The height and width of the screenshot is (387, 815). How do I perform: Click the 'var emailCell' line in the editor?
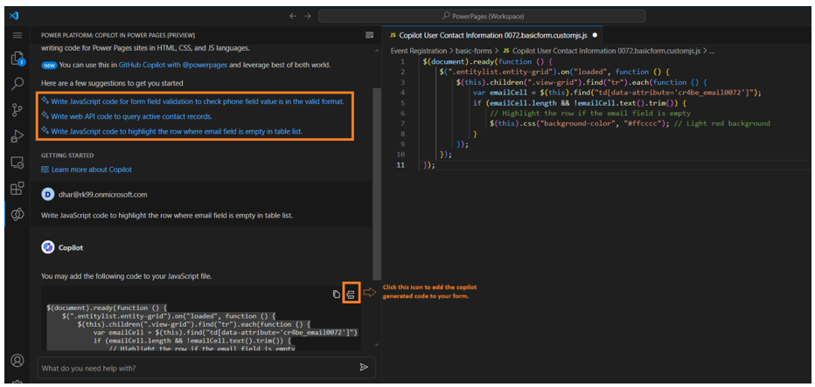(x=617, y=93)
